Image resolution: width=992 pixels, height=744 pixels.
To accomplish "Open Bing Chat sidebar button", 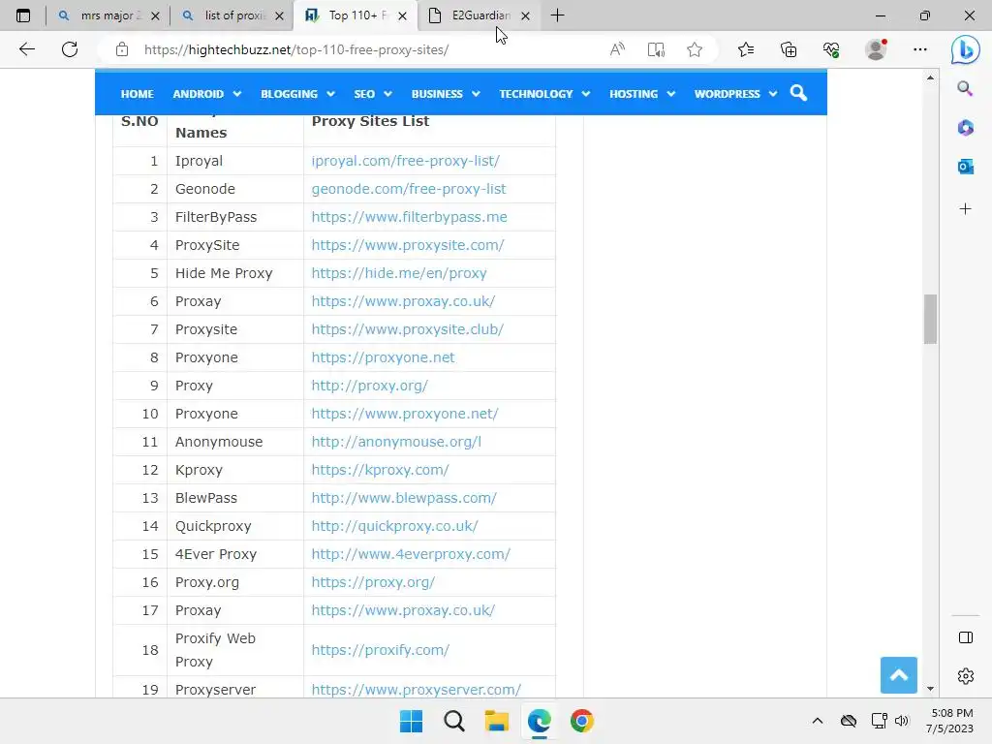I will click(966, 49).
